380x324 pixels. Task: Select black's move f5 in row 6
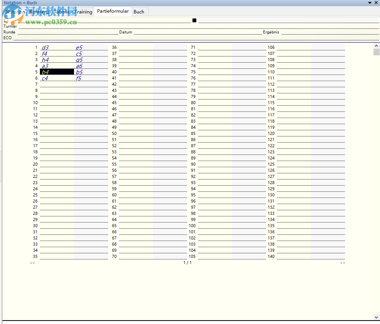pyautogui.click(x=79, y=78)
